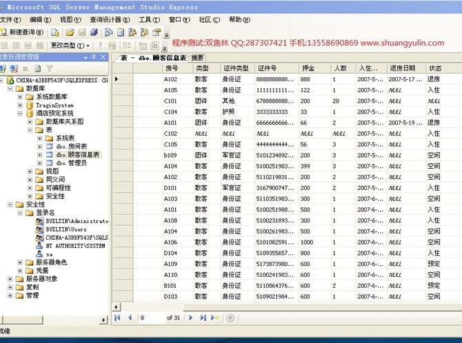This screenshot has height=343, width=462.
Task: Click the 房号 cell D101
Action: [178, 188]
